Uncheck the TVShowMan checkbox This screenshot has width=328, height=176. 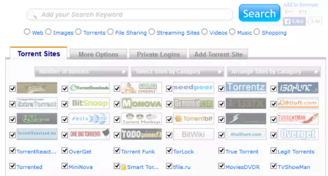274,166
